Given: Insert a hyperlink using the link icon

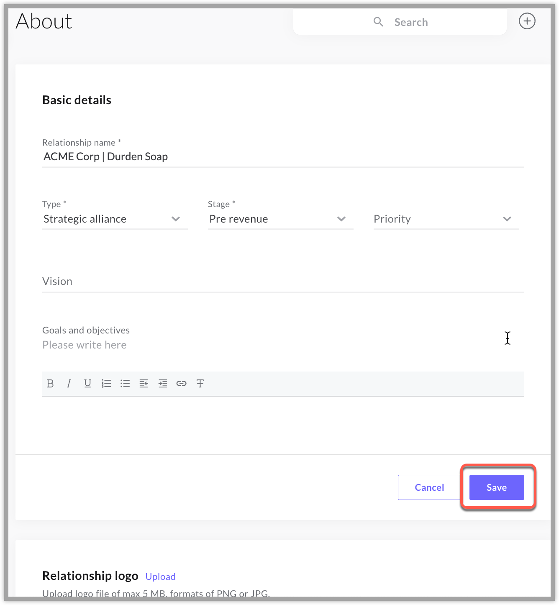Looking at the screenshot, I should coord(181,383).
